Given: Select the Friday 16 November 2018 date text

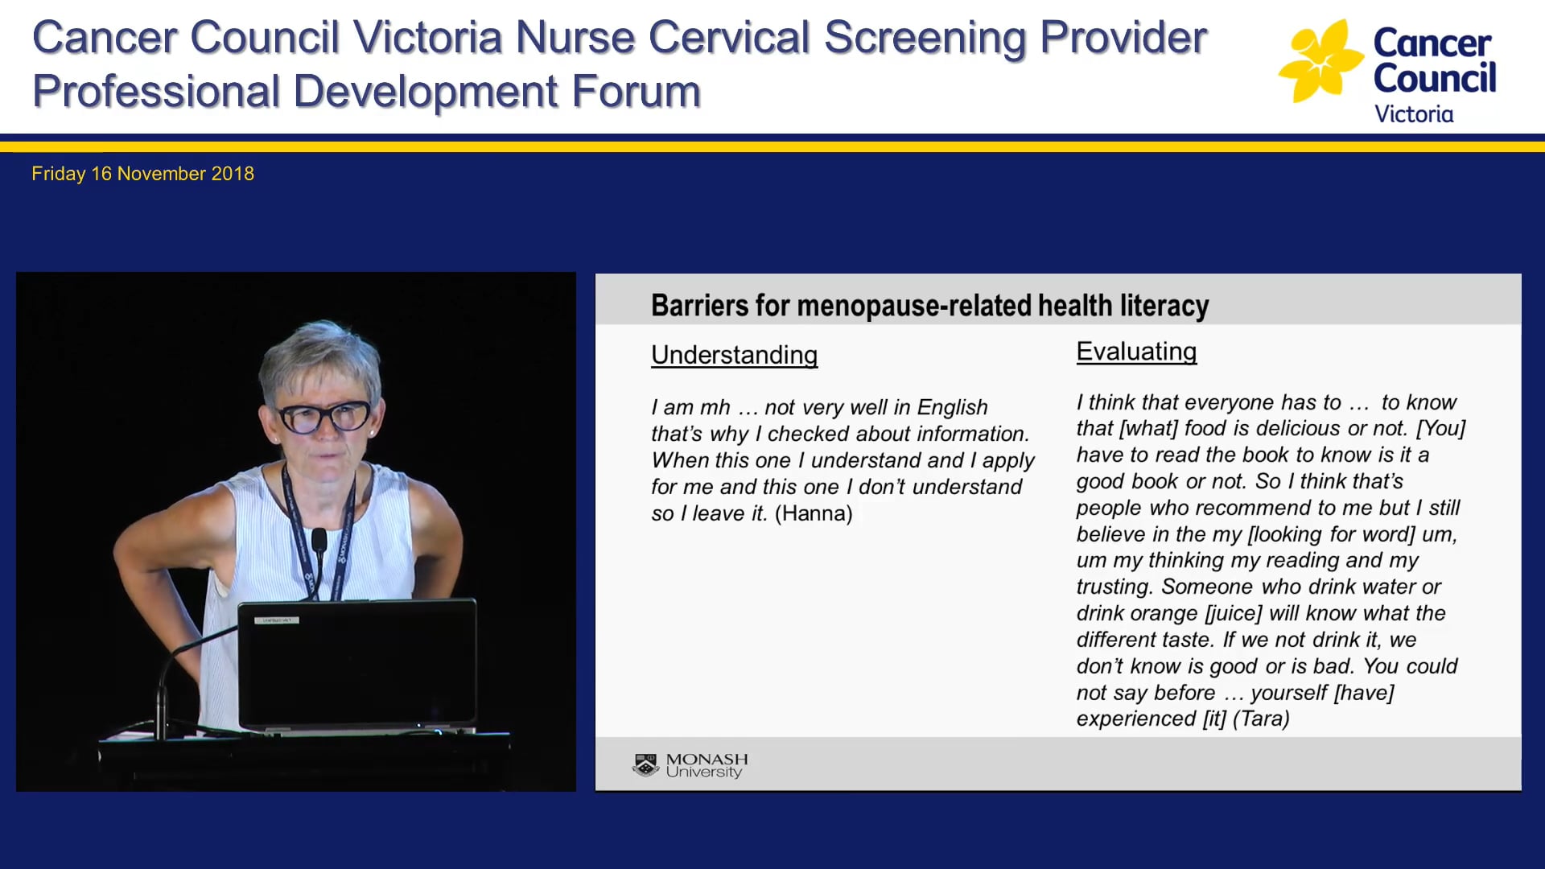Looking at the screenshot, I should click(142, 173).
